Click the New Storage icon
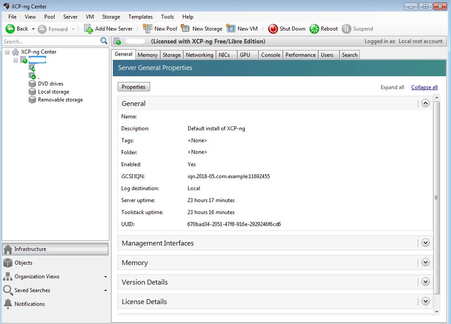Image resolution: width=451 pixels, height=324 pixels. pos(185,28)
